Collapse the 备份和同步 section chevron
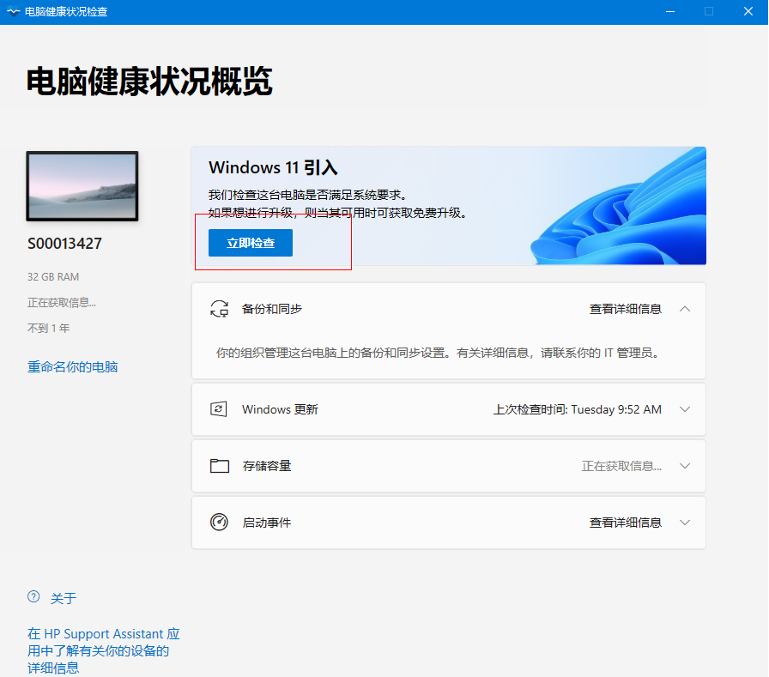Viewport: 769px width, 677px height. click(x=685, y=309)
